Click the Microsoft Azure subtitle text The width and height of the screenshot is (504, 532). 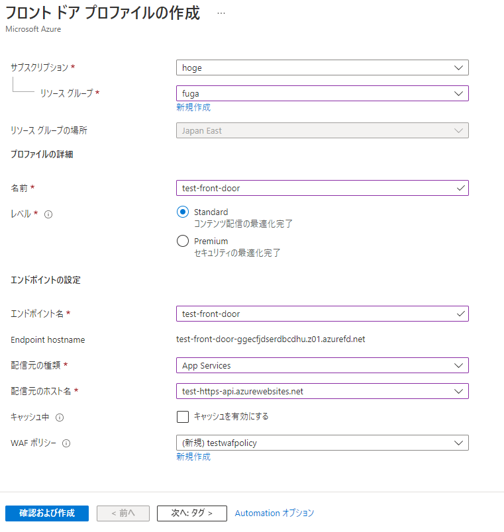click(x=33, y=29)
